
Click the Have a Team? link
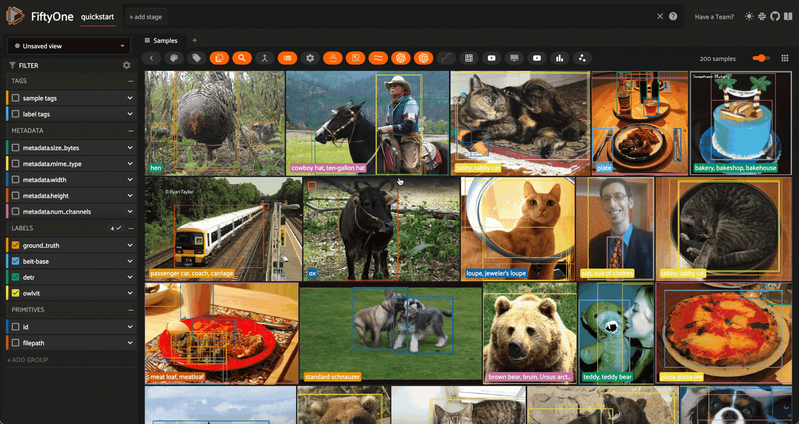coord(714,17)
